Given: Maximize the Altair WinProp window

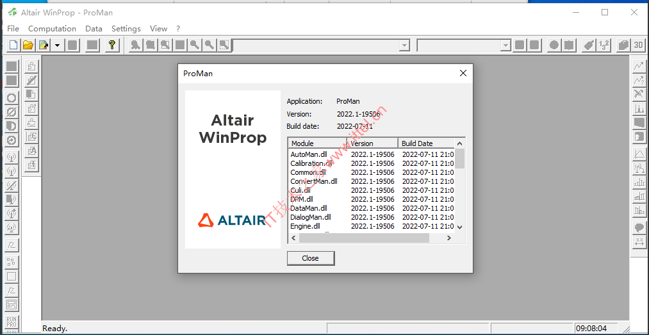Looking at the screenshot, I should tap(605, 12).
